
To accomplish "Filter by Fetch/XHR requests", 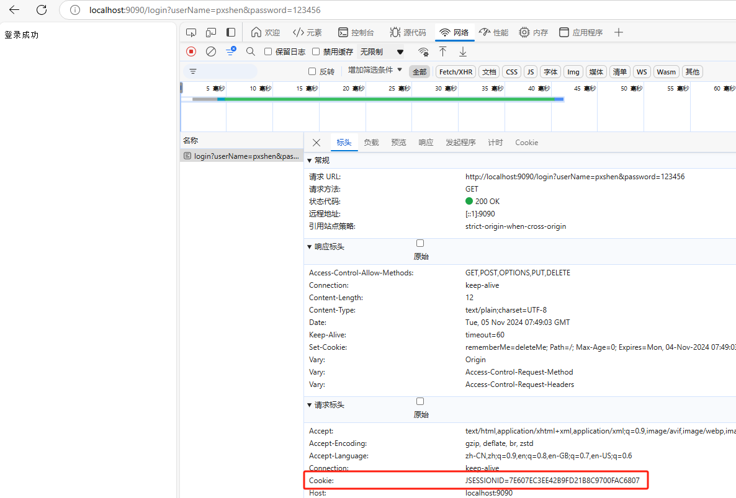I will pyautogui.click(x=456, y=72).
